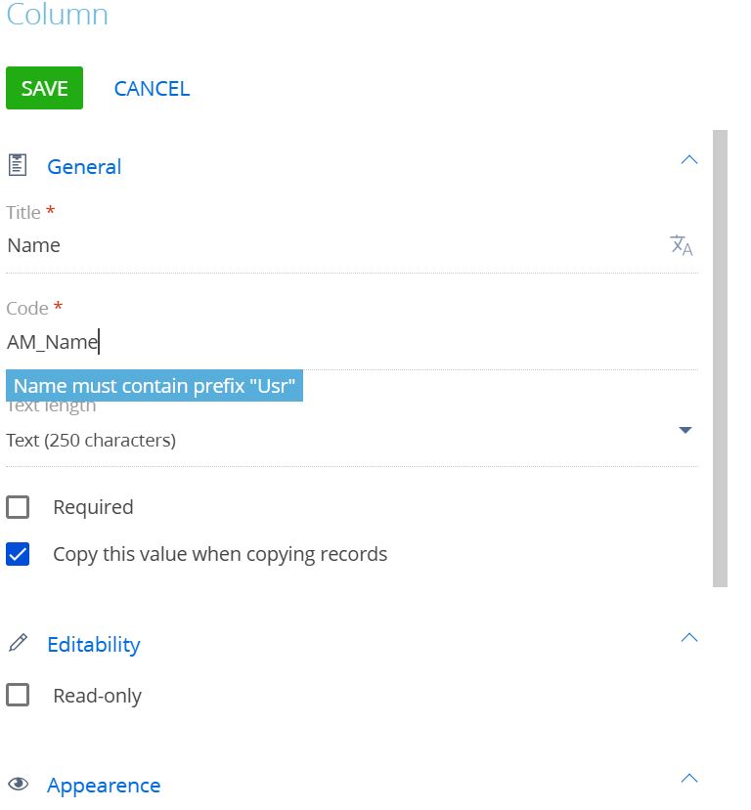Enable the Required checkbox
The width and height of the screenshot is (751, 810).
pyautogui.click(x=18, y=507)
